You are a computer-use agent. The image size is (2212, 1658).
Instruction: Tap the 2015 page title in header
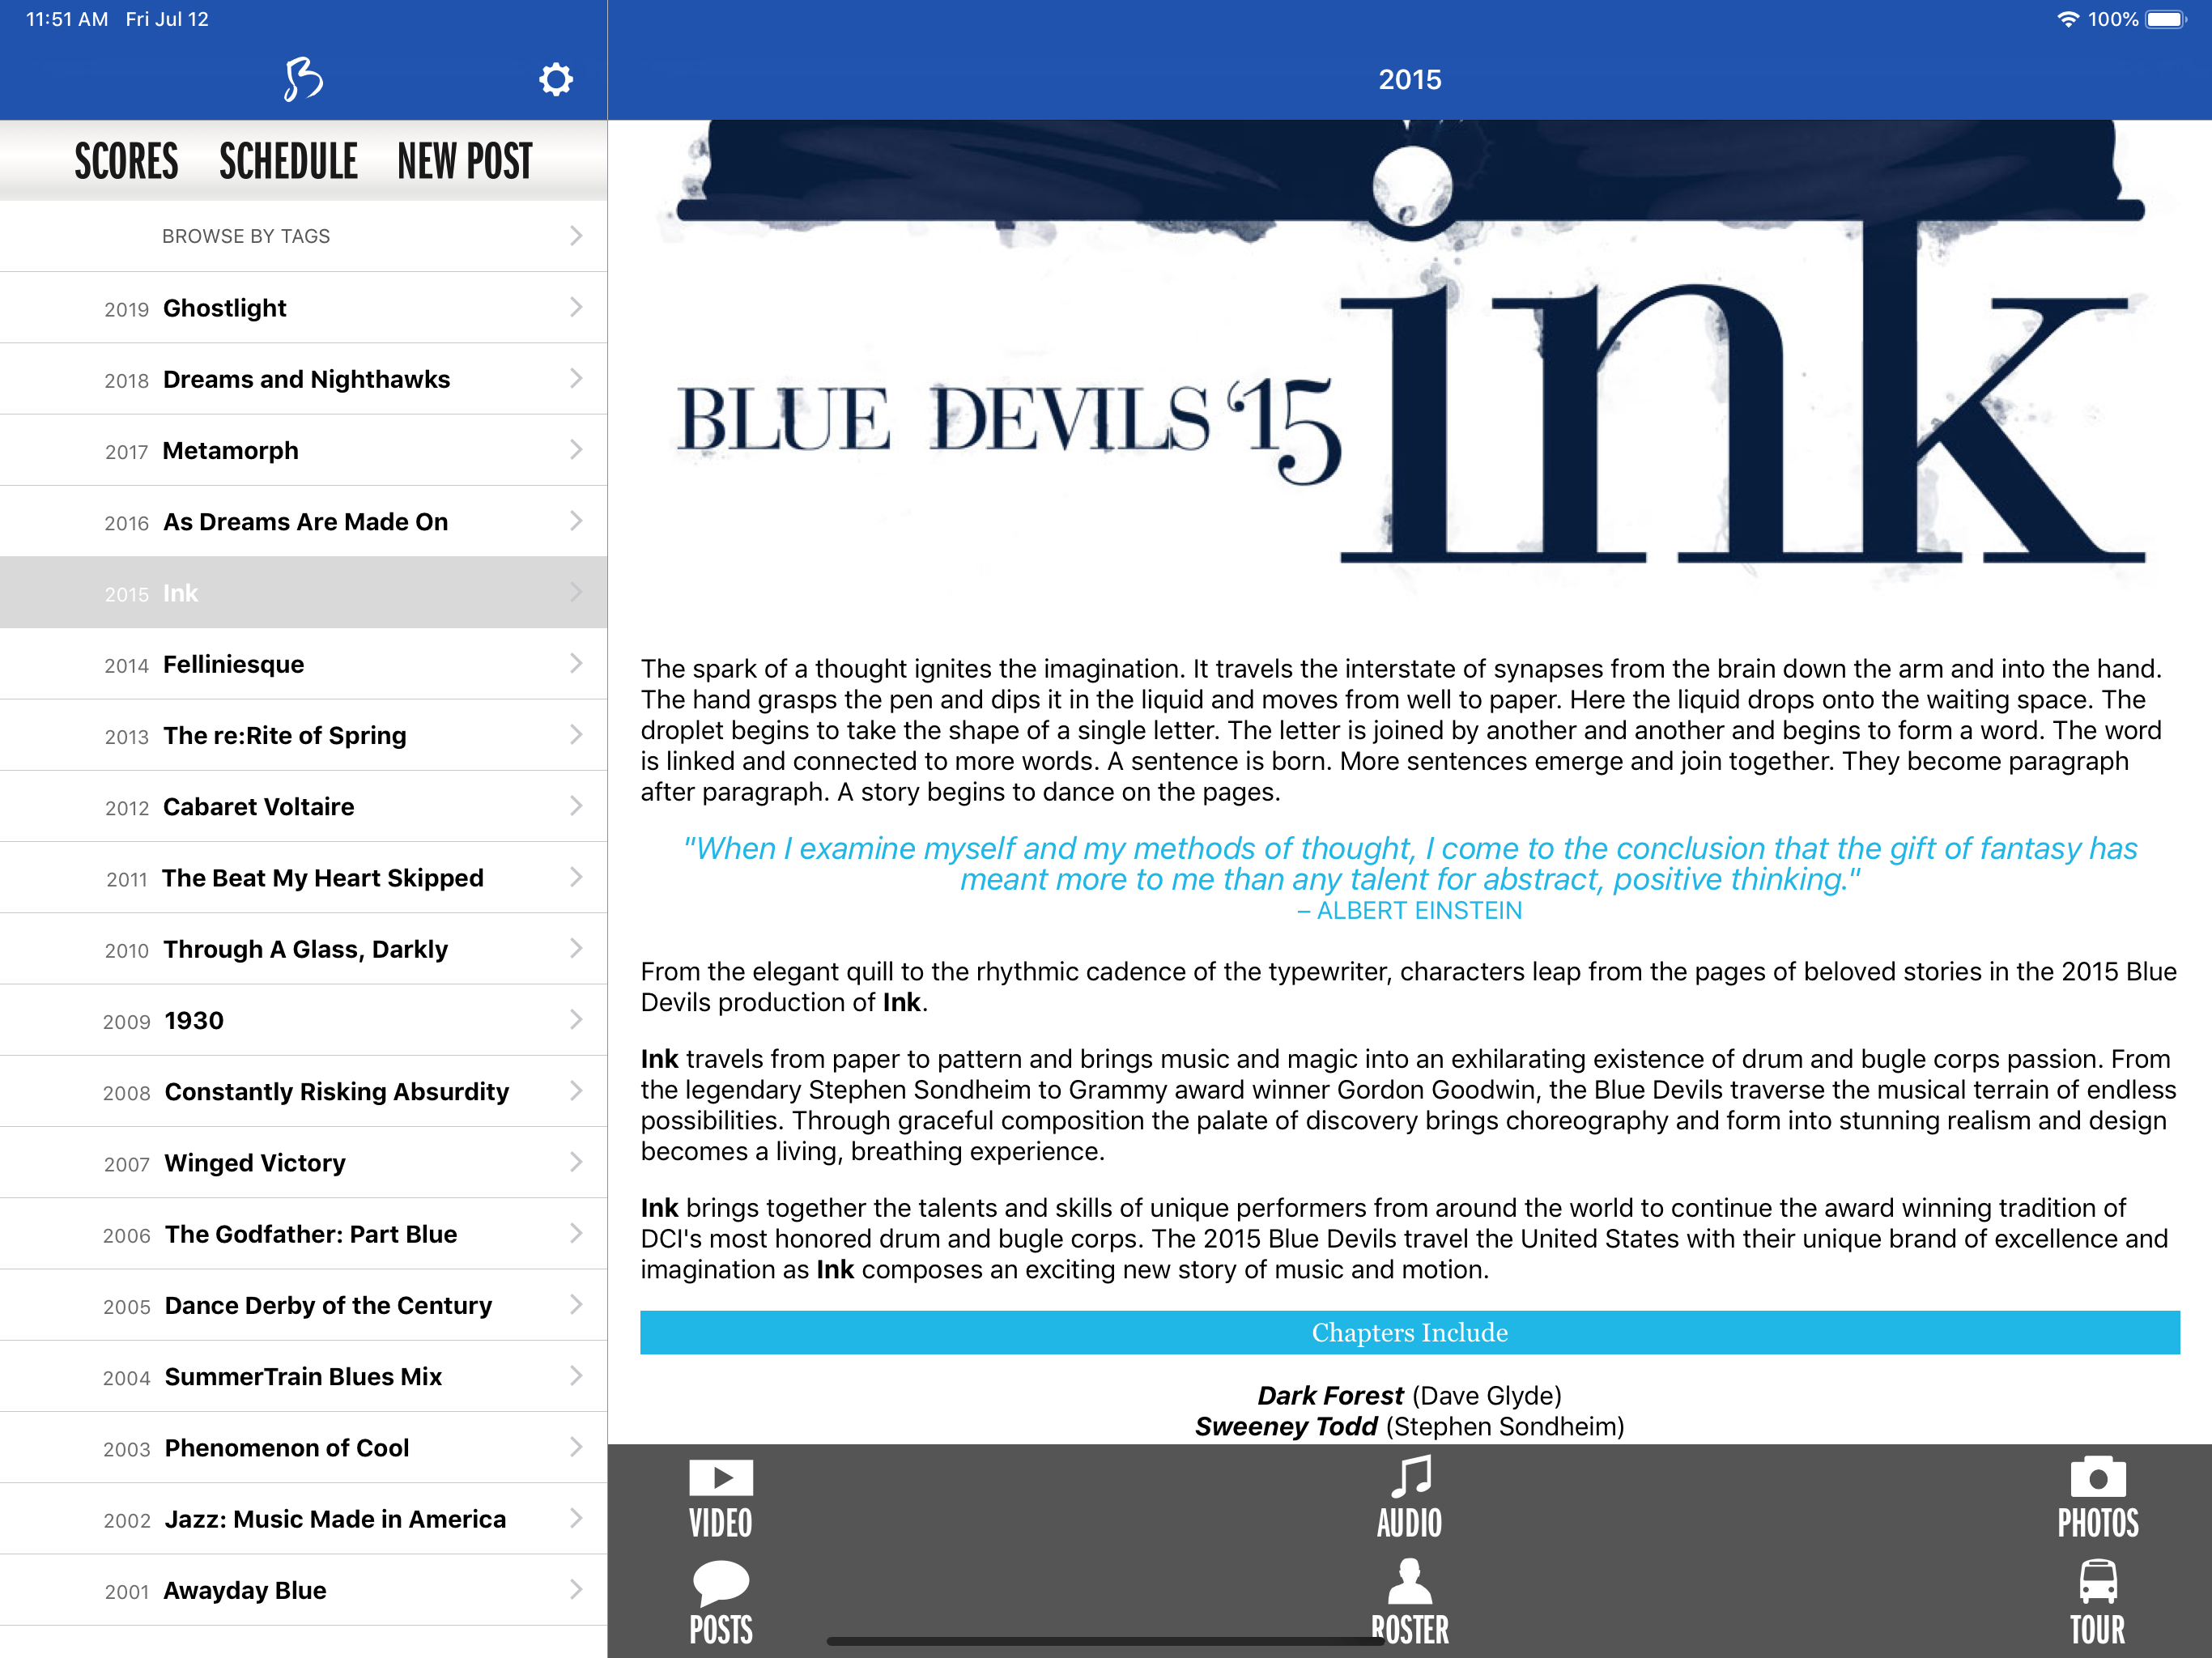pyautogui.click(x=1409, y=80)
